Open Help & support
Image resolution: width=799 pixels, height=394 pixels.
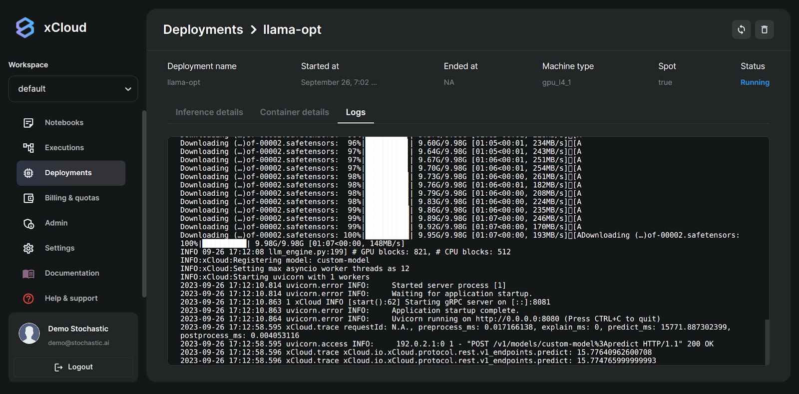pos(71,299)
